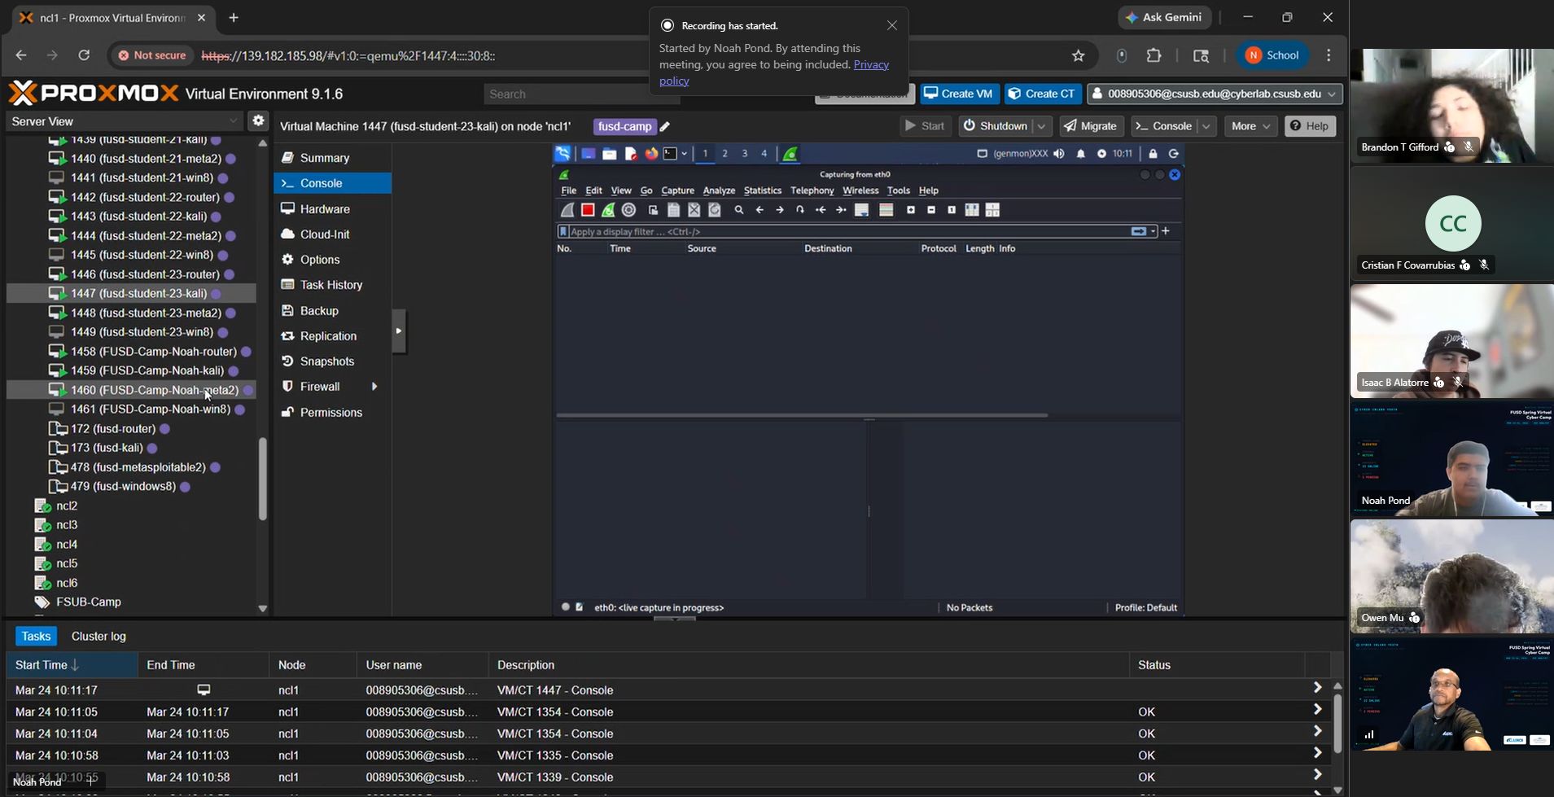Stop capture with red square icon
1554x797 pixels.
click(x=588, y=210)
